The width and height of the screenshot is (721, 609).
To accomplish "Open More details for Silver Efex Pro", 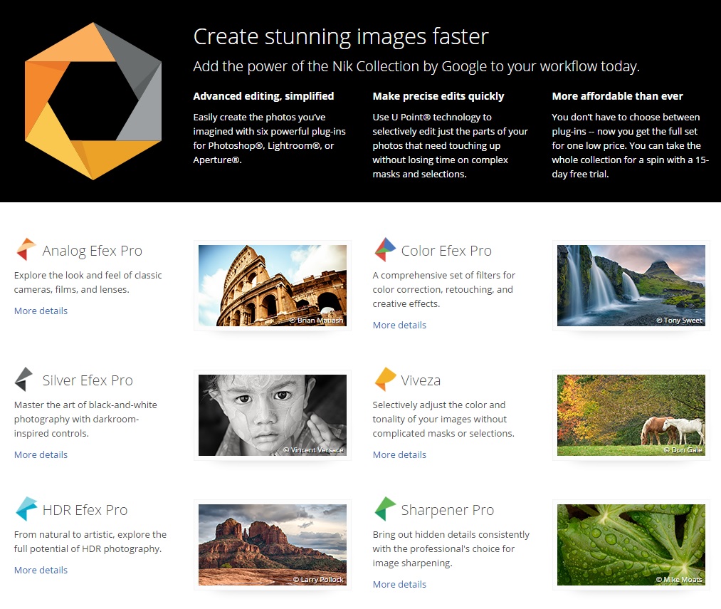I will coord(41,455).
